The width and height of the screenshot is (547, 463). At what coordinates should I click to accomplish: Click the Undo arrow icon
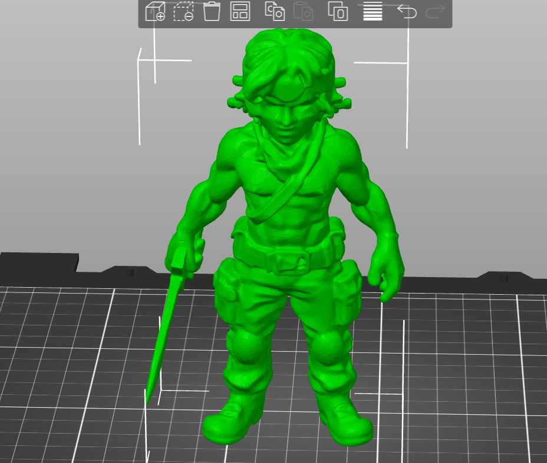click(x=407, y=12)
